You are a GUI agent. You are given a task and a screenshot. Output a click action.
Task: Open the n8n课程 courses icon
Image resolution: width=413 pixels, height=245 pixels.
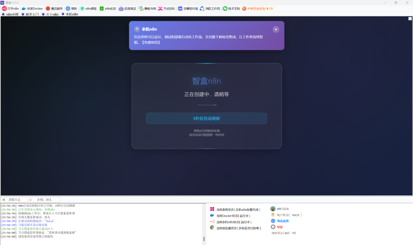pyautogui.click(x=82, y=9)
